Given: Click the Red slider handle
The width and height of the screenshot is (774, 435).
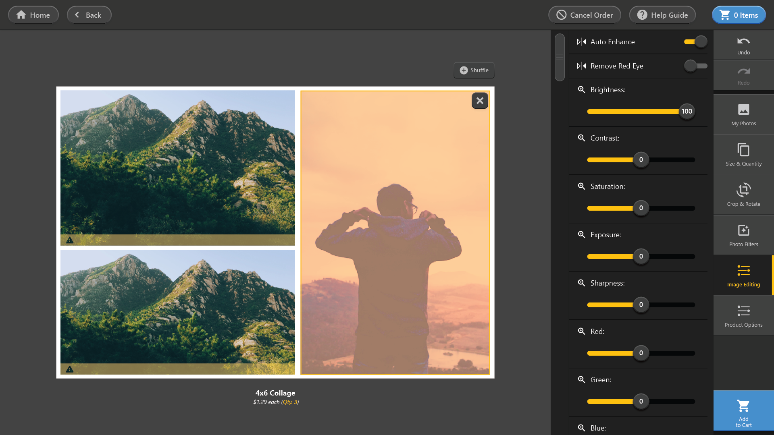Looking at the screenshot, I should coord(641,353).
